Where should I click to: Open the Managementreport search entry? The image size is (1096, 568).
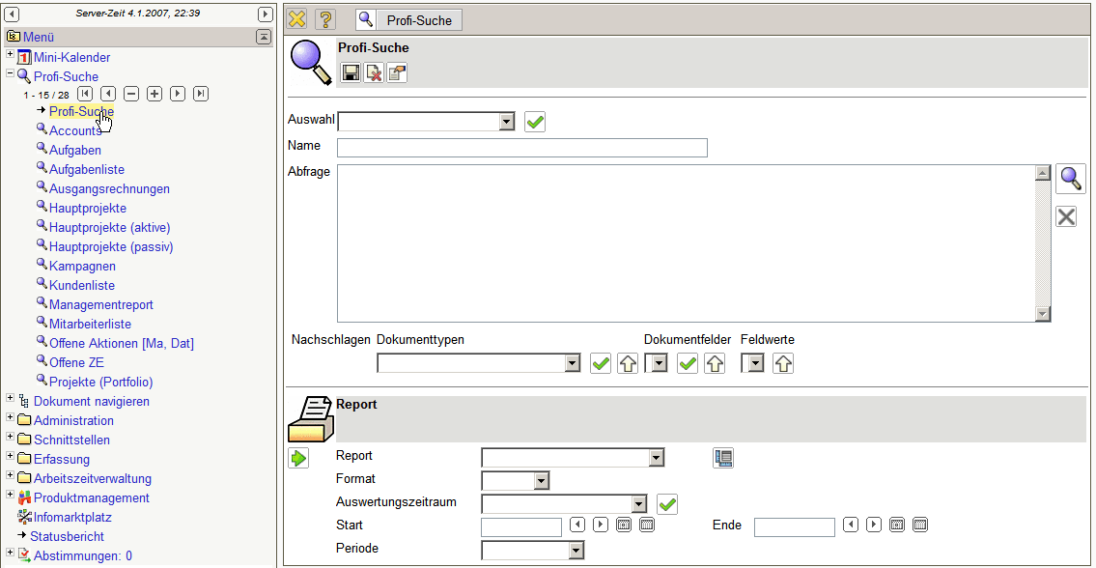click(x=100, y=304)
